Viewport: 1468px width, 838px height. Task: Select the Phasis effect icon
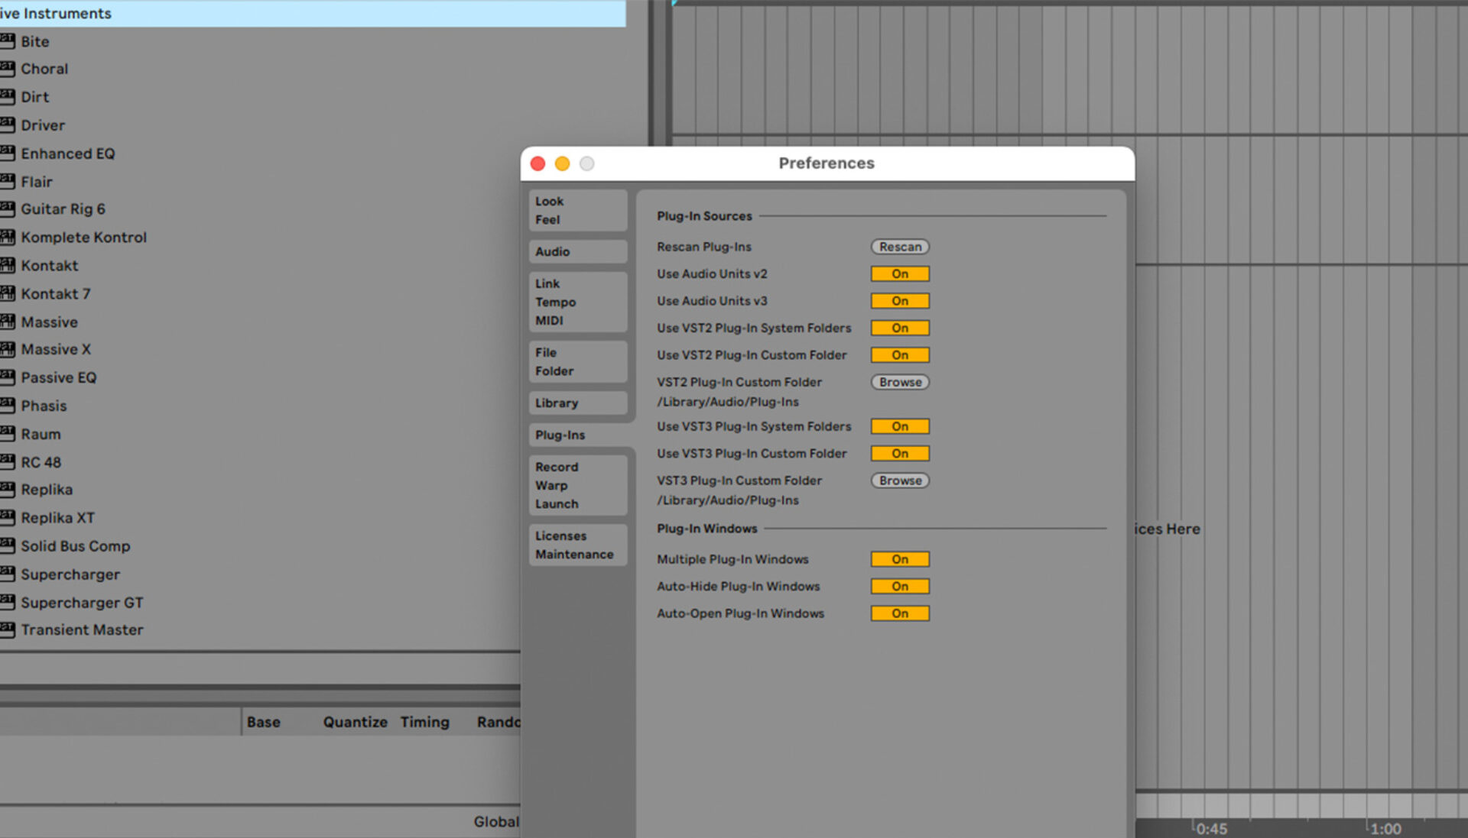click(x=8, y=406)
